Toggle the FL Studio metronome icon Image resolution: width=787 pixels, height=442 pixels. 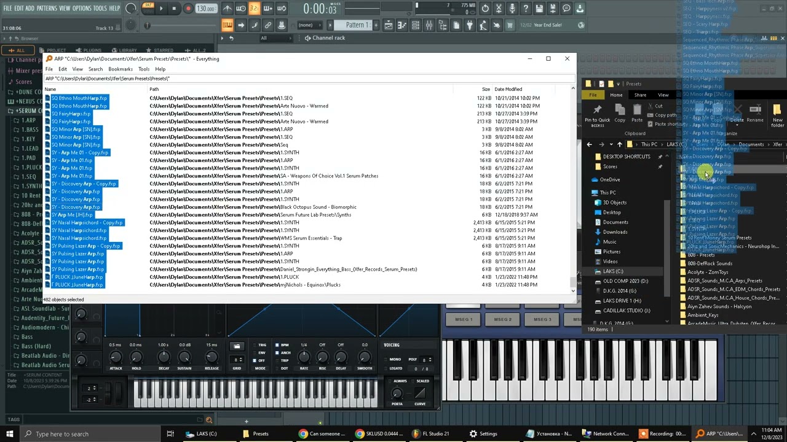(x=227, y=9)
